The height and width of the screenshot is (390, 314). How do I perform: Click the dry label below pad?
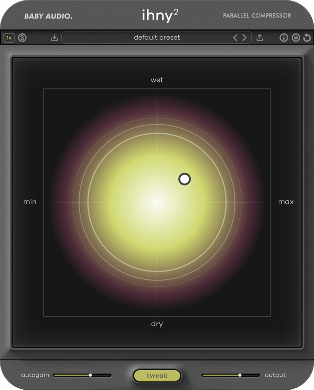tap(157, 324)
